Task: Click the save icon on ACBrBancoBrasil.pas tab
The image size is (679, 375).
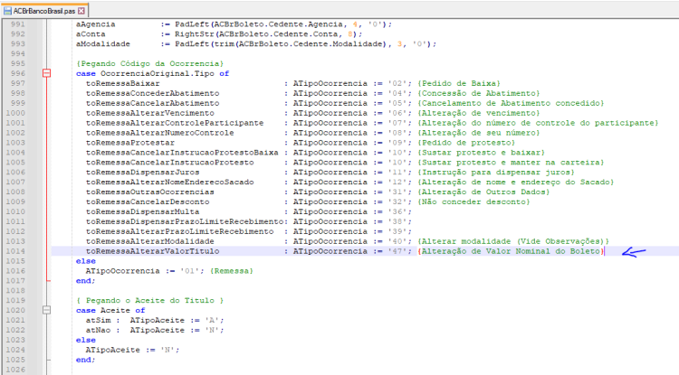Action: tap(7, 11)
